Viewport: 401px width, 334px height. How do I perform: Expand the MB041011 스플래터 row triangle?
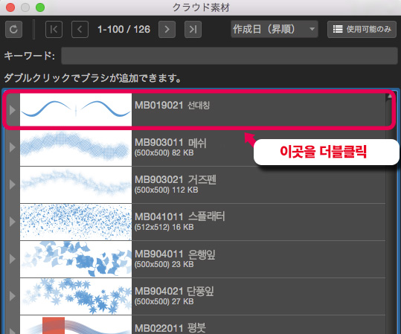click(12, 222)
